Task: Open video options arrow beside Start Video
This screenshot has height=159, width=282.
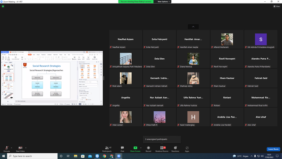Action: pyautogui.click(x=26, y=148)
